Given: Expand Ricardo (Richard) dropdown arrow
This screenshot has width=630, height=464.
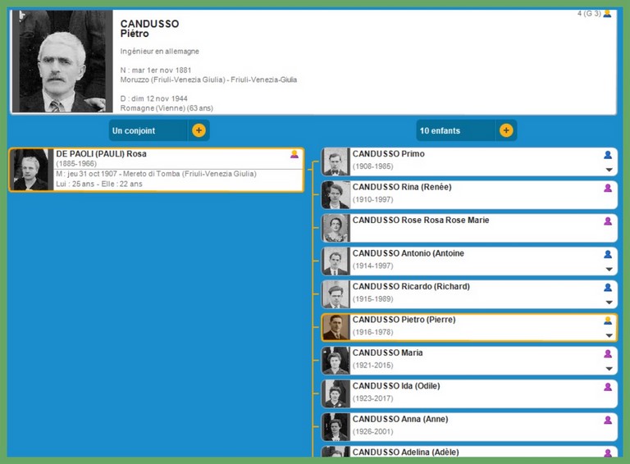Looking at the screenshot, I should [609, 303].
